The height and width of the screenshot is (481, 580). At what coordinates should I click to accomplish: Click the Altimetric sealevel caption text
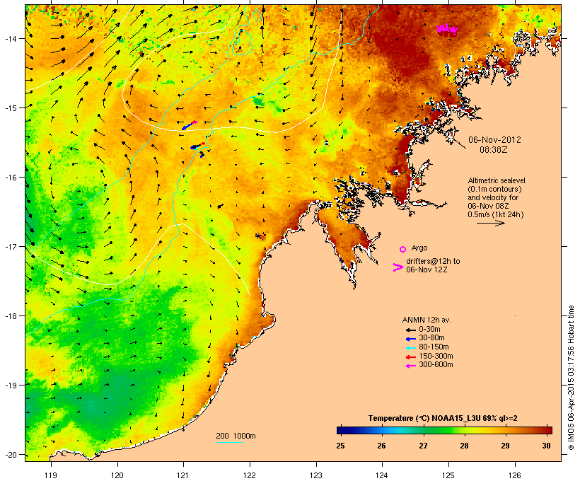click(497, 180)
